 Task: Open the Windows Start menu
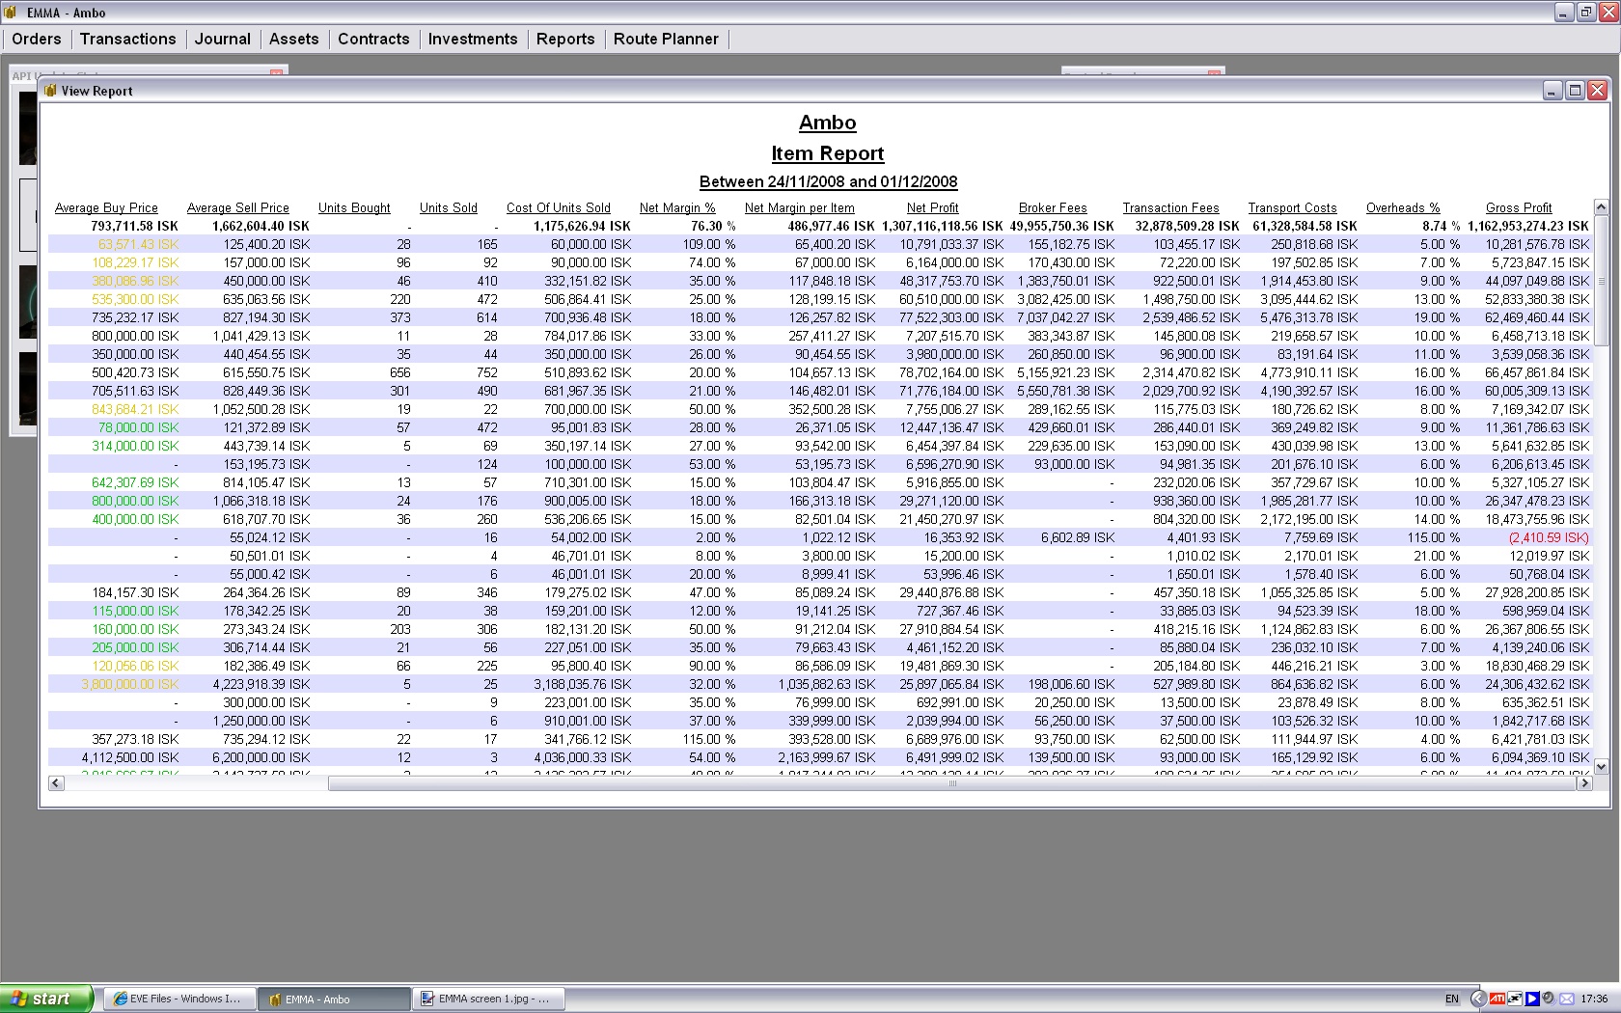(x=46, y=999)
